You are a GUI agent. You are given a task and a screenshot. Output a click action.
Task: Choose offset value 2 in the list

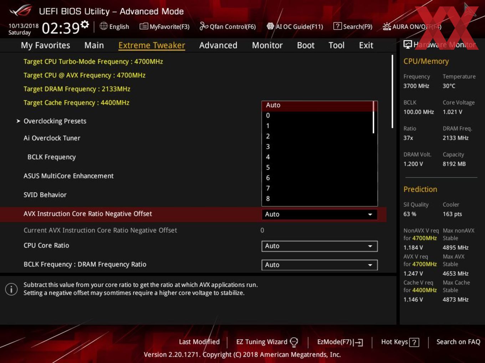click(317, 136)
